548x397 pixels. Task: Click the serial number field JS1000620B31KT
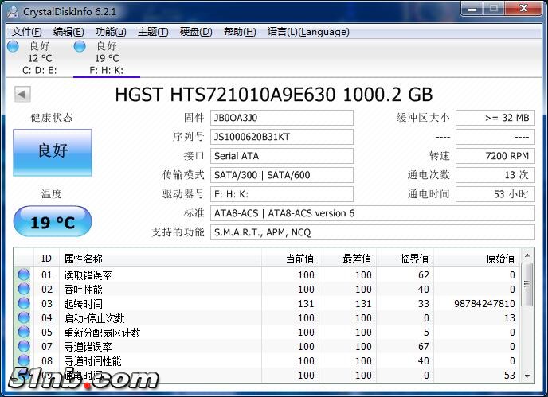coord(281,137)
